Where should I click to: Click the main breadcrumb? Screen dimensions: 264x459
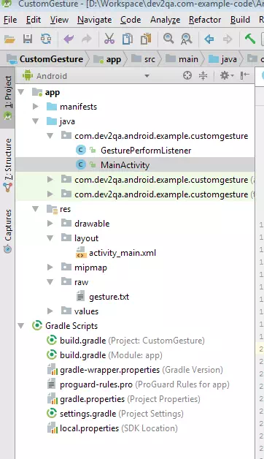click(x=182, y=59)
